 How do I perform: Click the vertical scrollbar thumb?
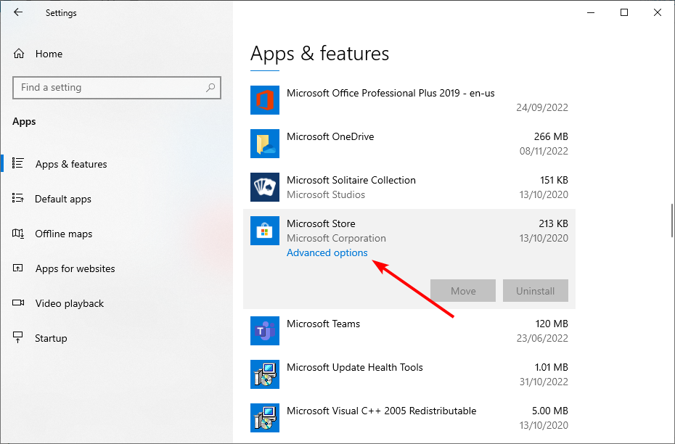point(671,221)
